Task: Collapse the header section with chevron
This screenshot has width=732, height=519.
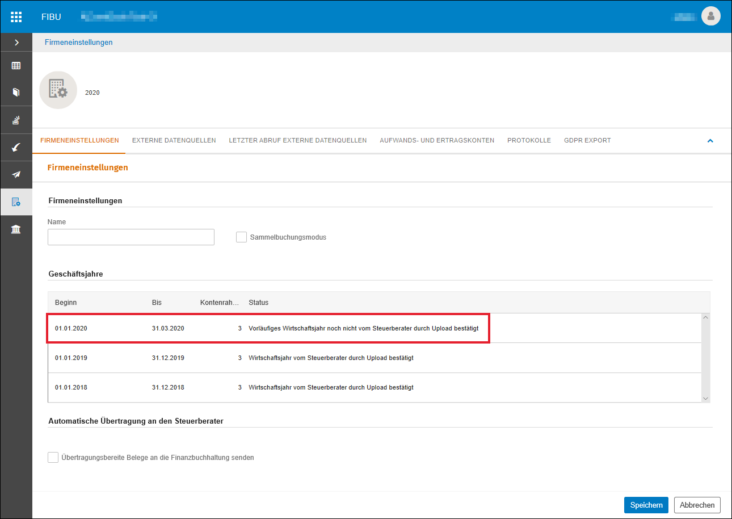Action: coord(710,141)
